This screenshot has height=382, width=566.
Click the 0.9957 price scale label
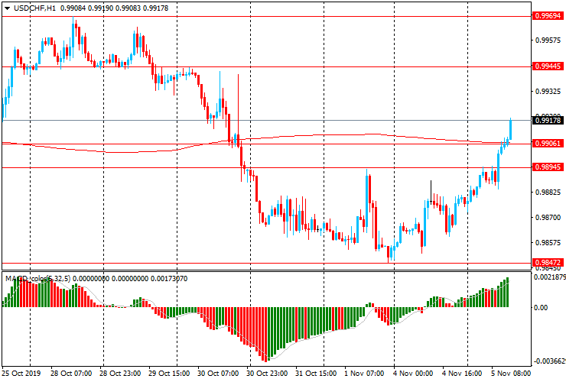pos(547,41)
